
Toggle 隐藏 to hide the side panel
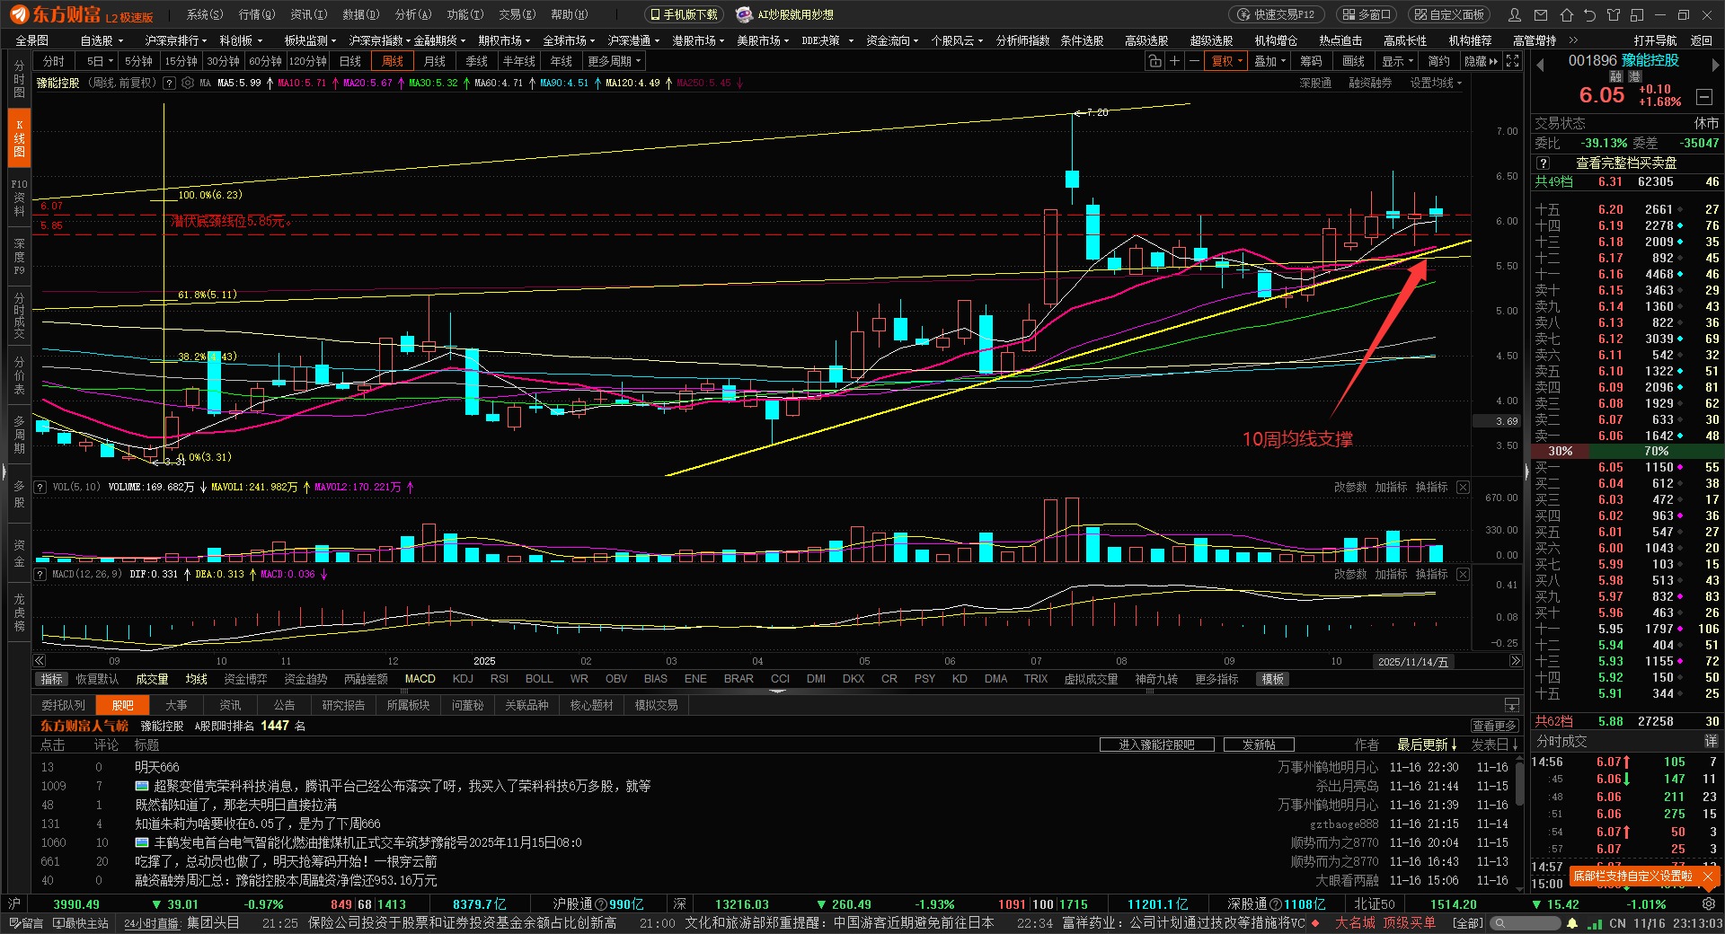(x=1481, y=61)
